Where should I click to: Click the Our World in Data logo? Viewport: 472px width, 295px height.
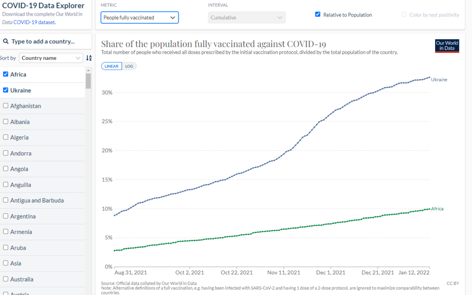[447, 46]
